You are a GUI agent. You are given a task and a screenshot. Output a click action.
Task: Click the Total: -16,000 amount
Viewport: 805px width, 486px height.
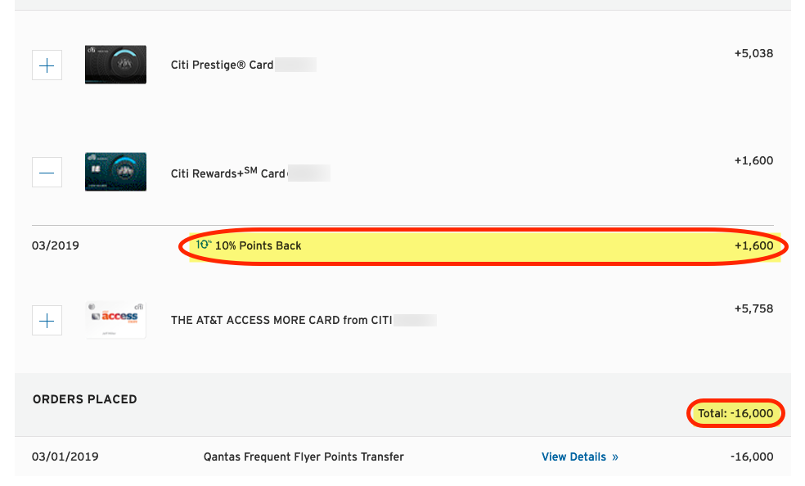[x=735, y=413]
